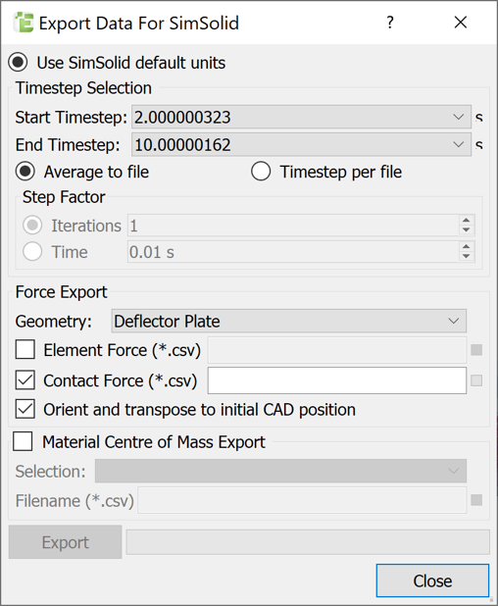
Task: Open the End Timestep dropdown
Action: coord(301,144)
